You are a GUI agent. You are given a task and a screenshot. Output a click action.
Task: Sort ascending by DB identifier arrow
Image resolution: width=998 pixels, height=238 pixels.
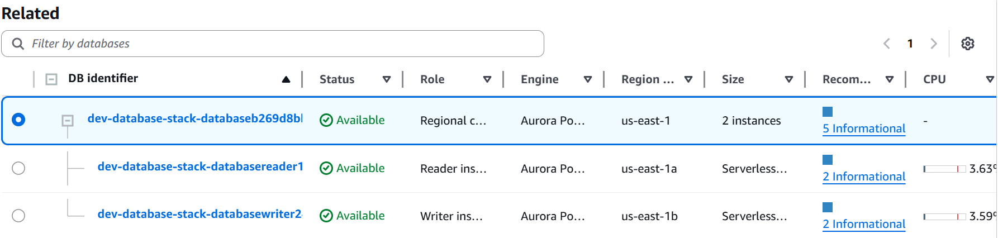coord(286,79)
